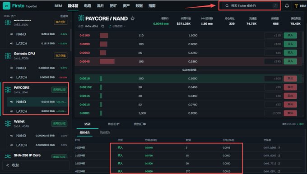The width and height of the screenshot is (307, 174).
Task: Click the Firsto logo icon
Action: [x=6, y=6]
